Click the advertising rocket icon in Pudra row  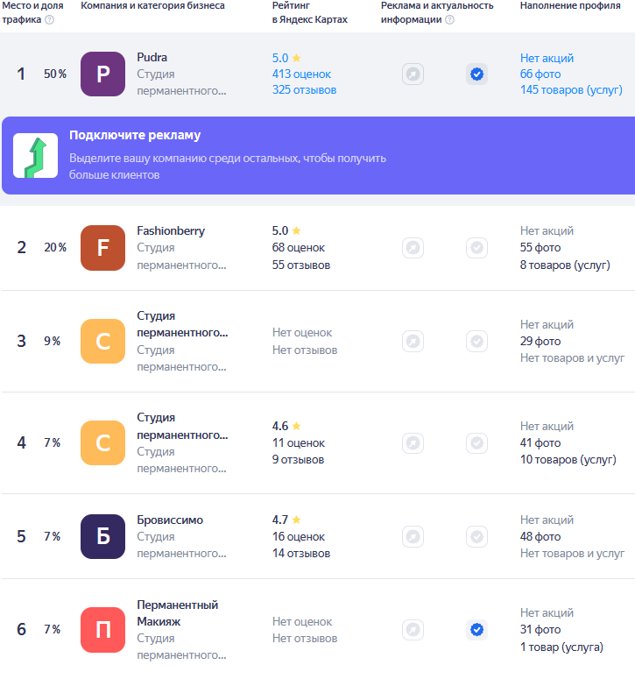[413, 74]
